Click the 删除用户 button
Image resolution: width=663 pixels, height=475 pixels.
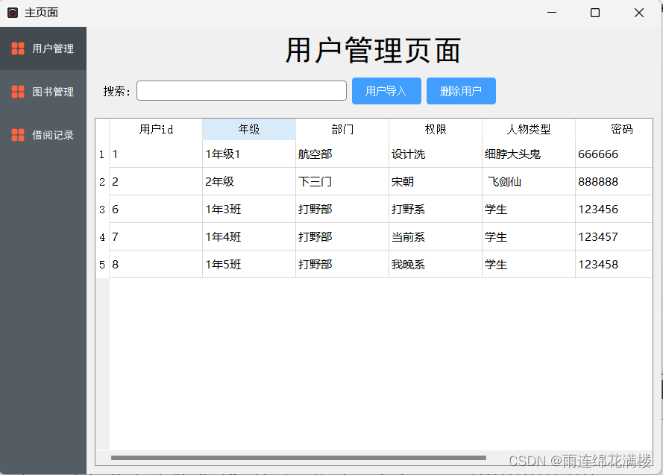pyautogui.click(x=461, y=91)
